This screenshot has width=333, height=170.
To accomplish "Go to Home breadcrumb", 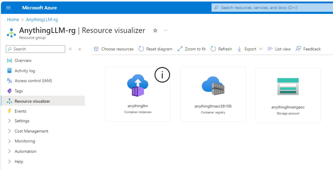I will click(x=13, y=20).
